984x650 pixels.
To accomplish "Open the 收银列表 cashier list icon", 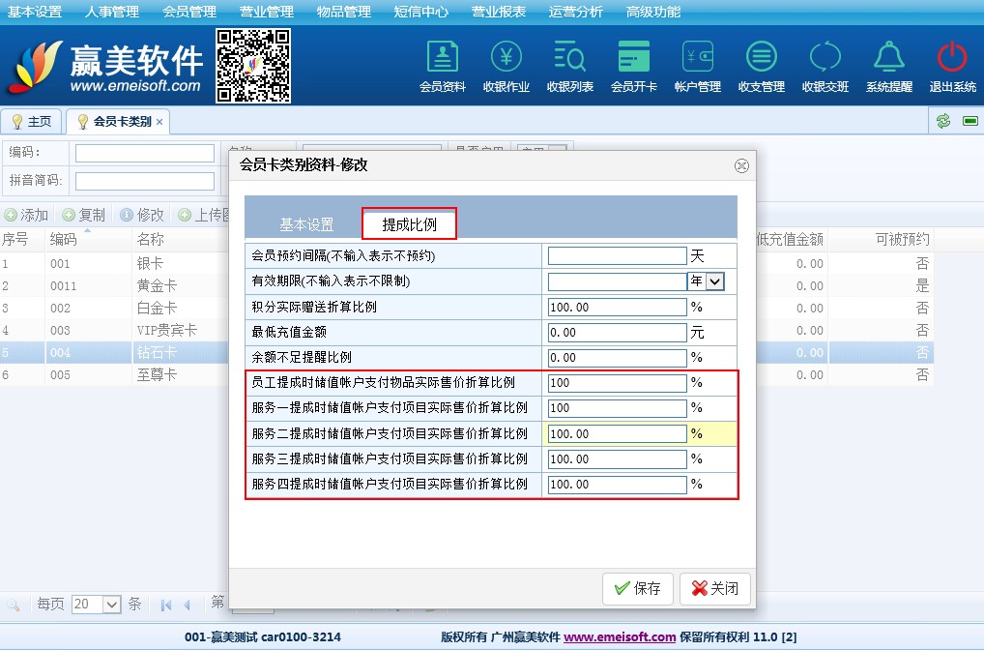I will click(x=569, y=58).
